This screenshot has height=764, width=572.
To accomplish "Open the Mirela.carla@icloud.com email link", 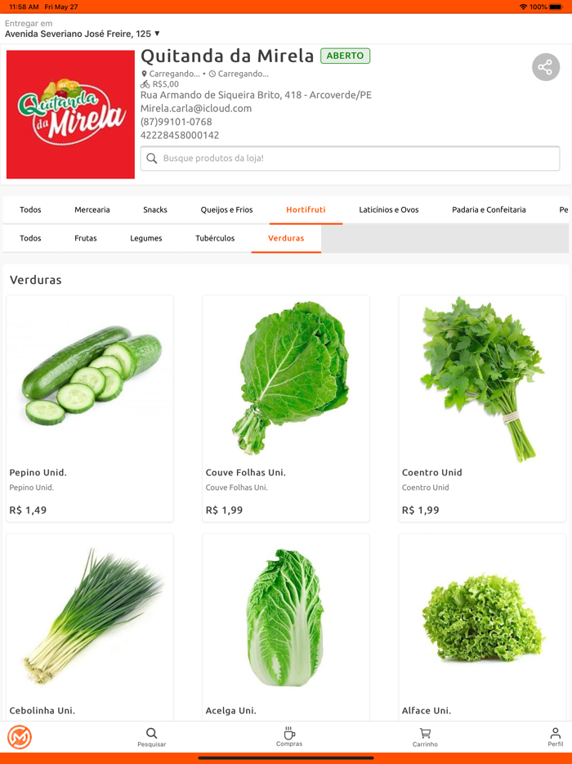I will tap(196, 108).
